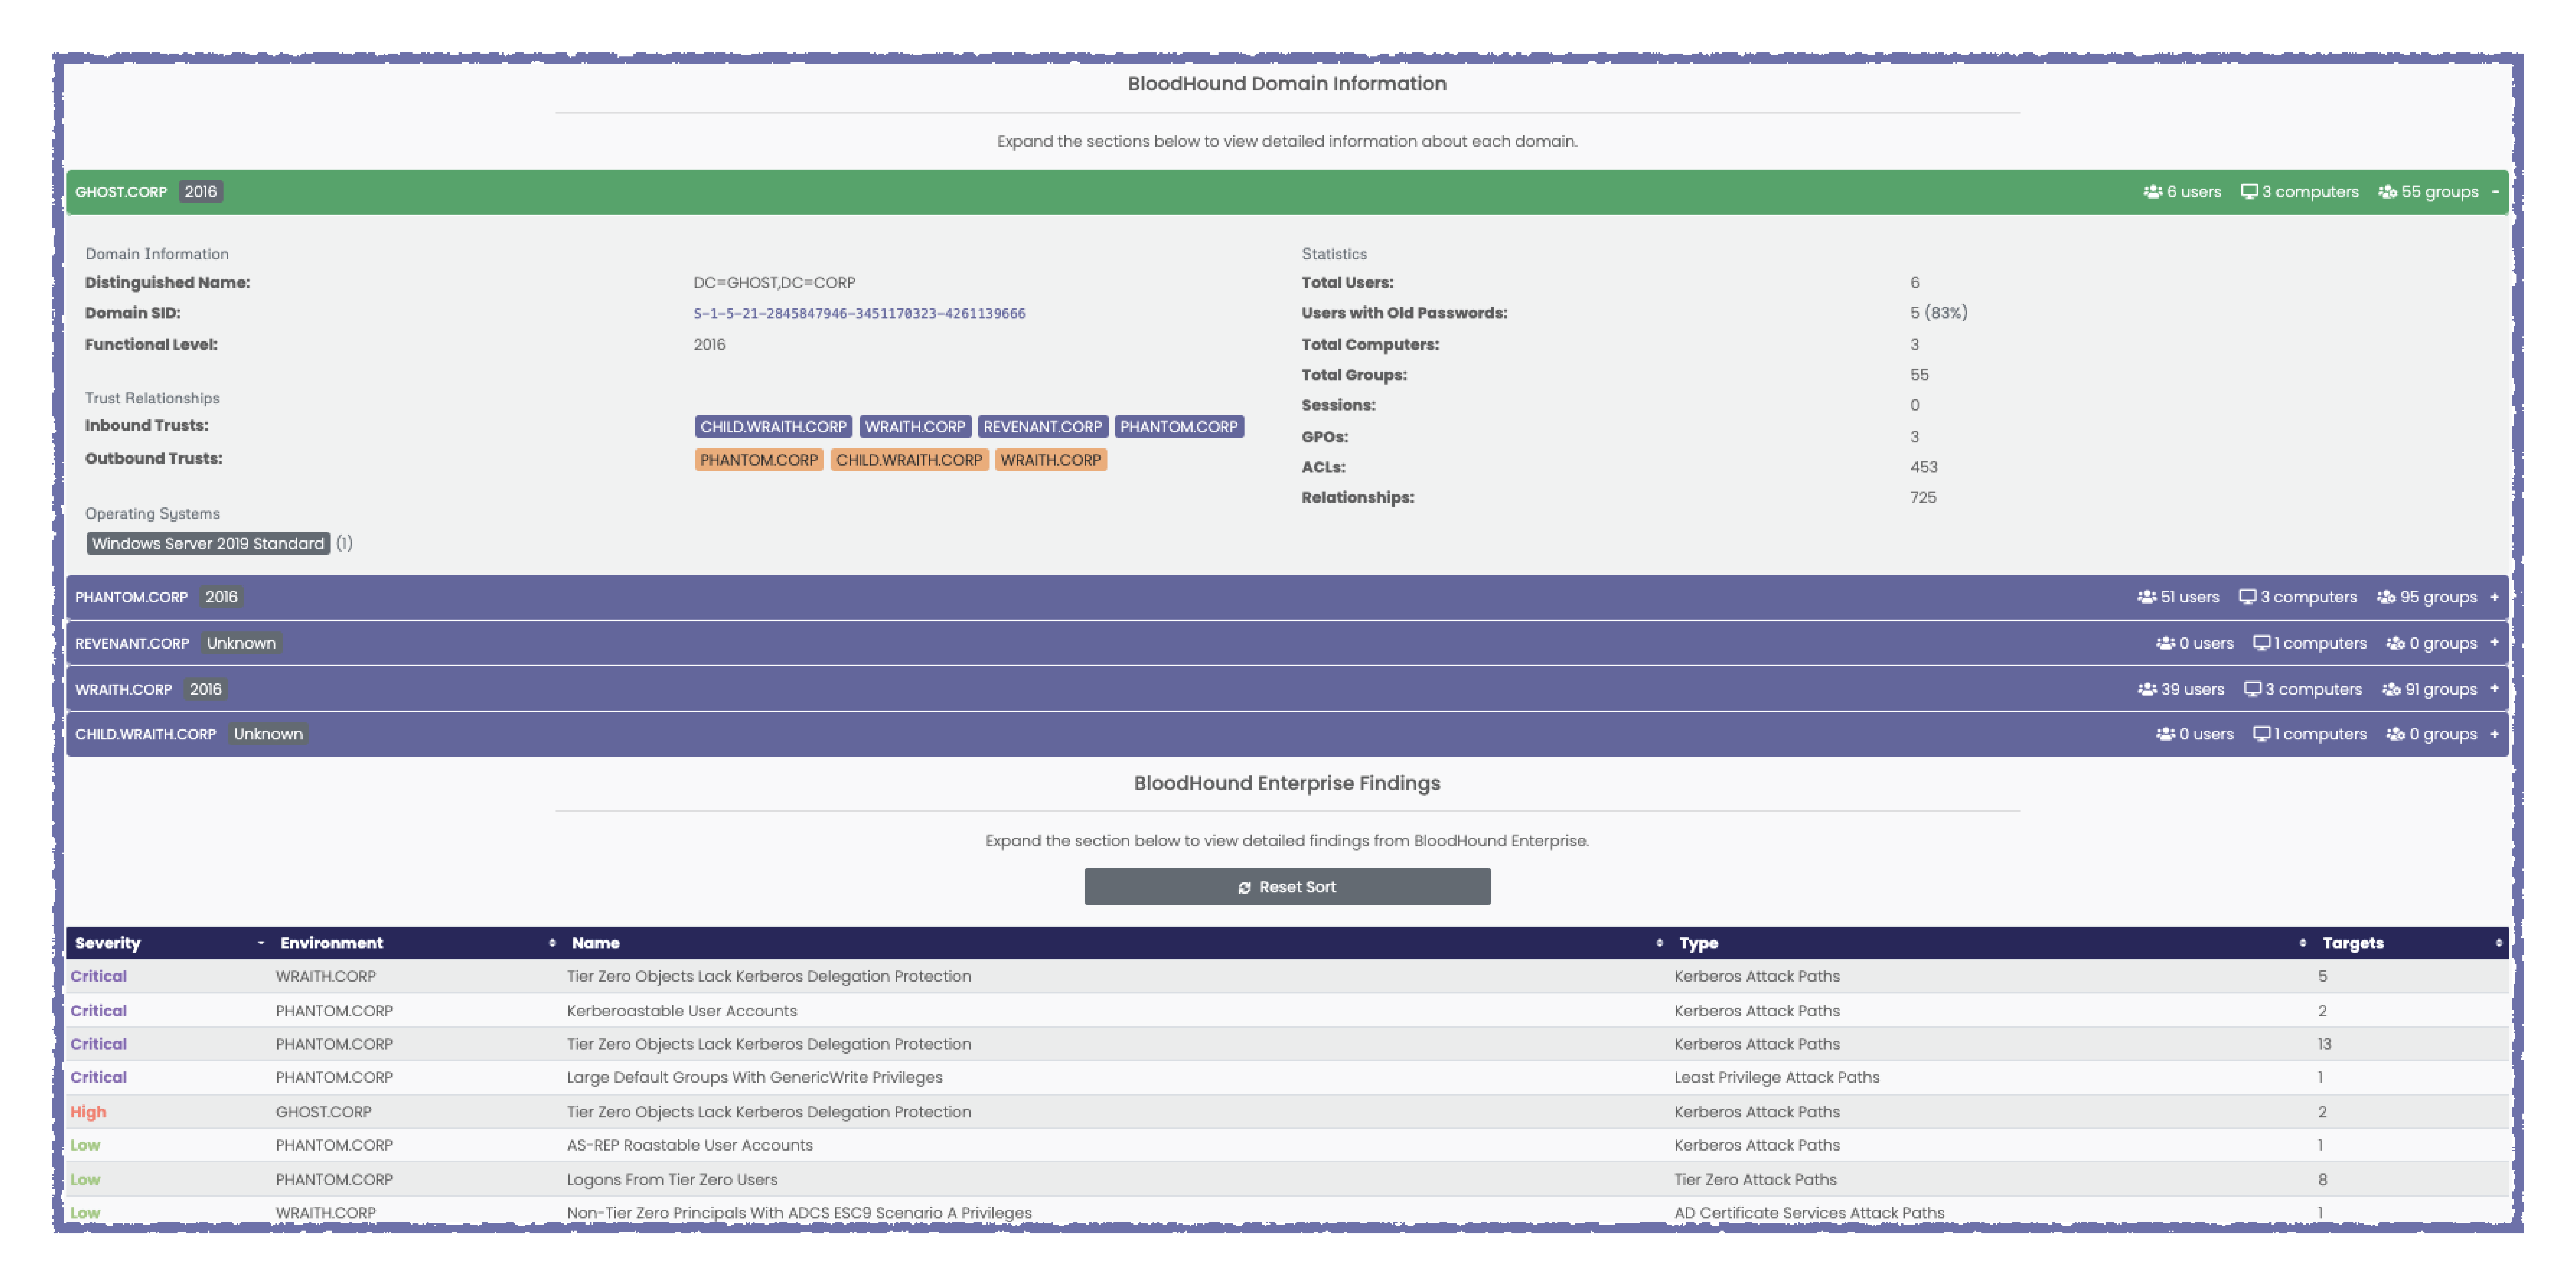Click the Windows Server 2019 Standard badge

coord(207,543)
